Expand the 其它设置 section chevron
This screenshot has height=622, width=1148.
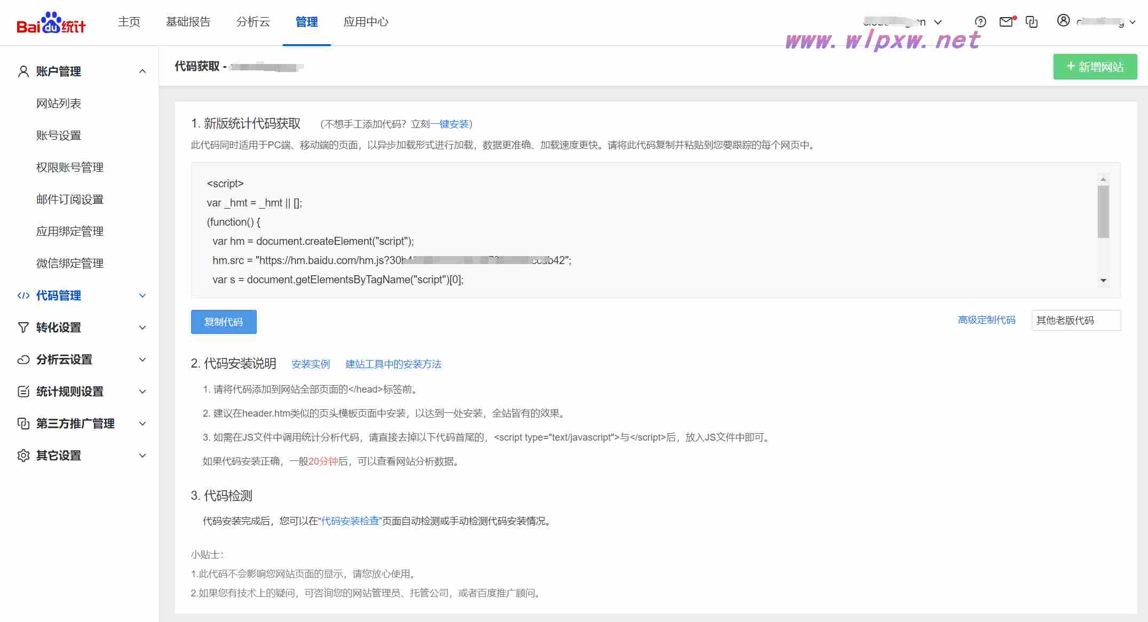142,456
